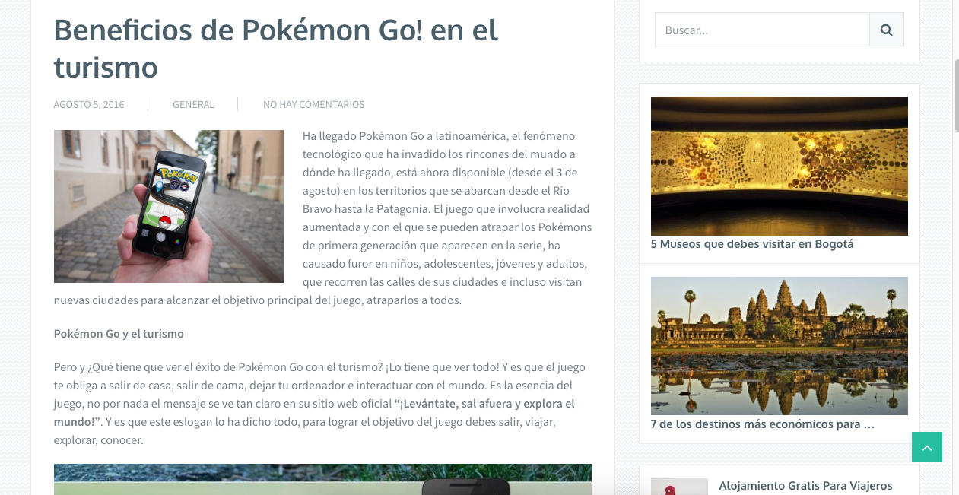Click the Pokémon Go phone photo
This screenshot has width=959, height=495.
tap(169, 206)
